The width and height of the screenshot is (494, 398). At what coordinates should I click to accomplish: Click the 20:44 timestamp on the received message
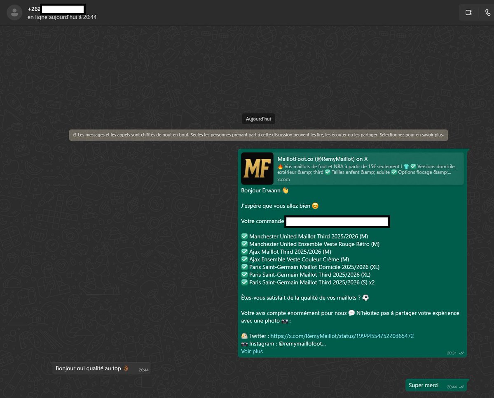pos(144,370)
